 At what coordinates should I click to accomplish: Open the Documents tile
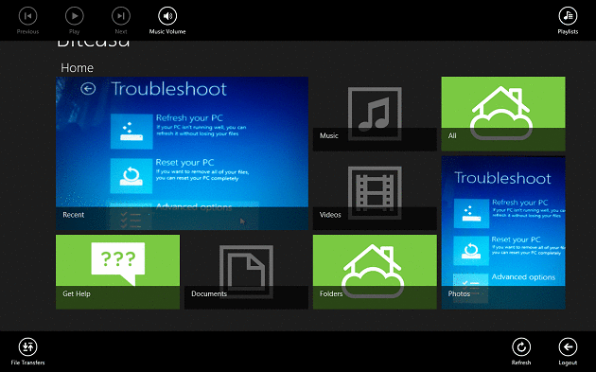pos(246,272)
